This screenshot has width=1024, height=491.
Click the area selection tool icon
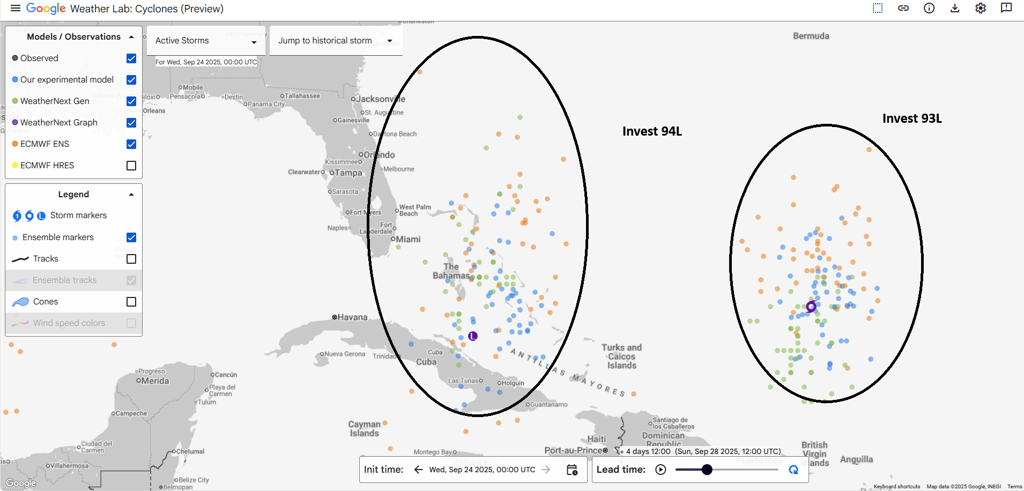[x=878, y=8]
